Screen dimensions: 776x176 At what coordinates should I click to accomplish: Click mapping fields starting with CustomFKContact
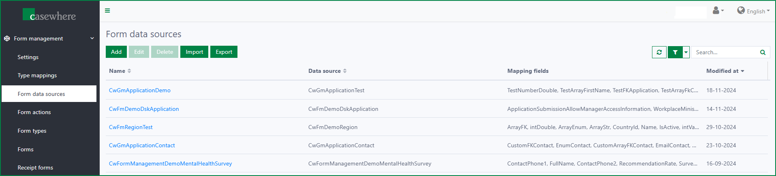coord(602,145)
